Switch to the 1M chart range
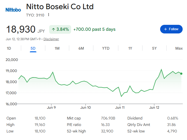187x140 pixels. click(57, 48)
